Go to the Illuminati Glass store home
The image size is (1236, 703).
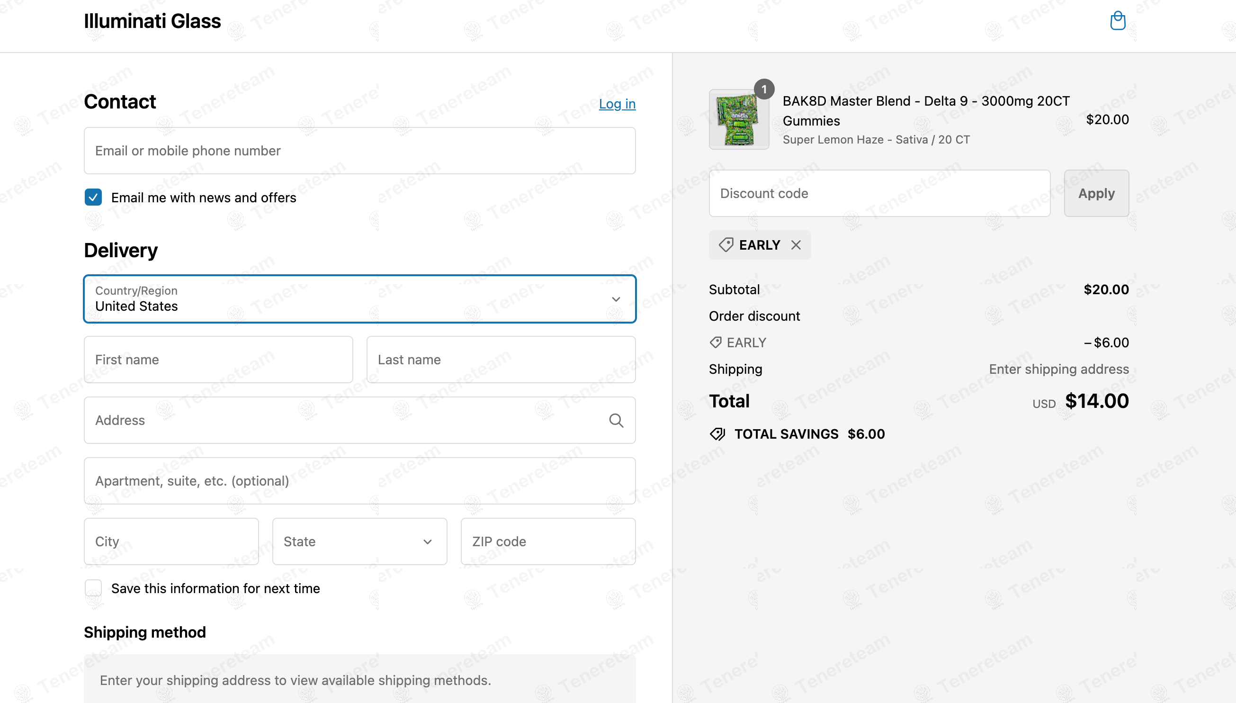[152, 21]
